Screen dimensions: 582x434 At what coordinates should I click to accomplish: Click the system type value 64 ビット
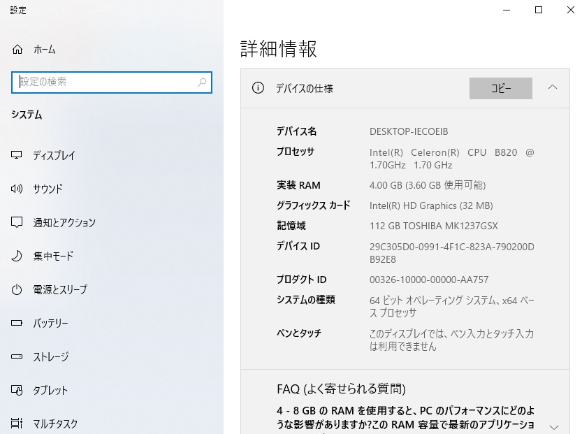tap(452, 306)
